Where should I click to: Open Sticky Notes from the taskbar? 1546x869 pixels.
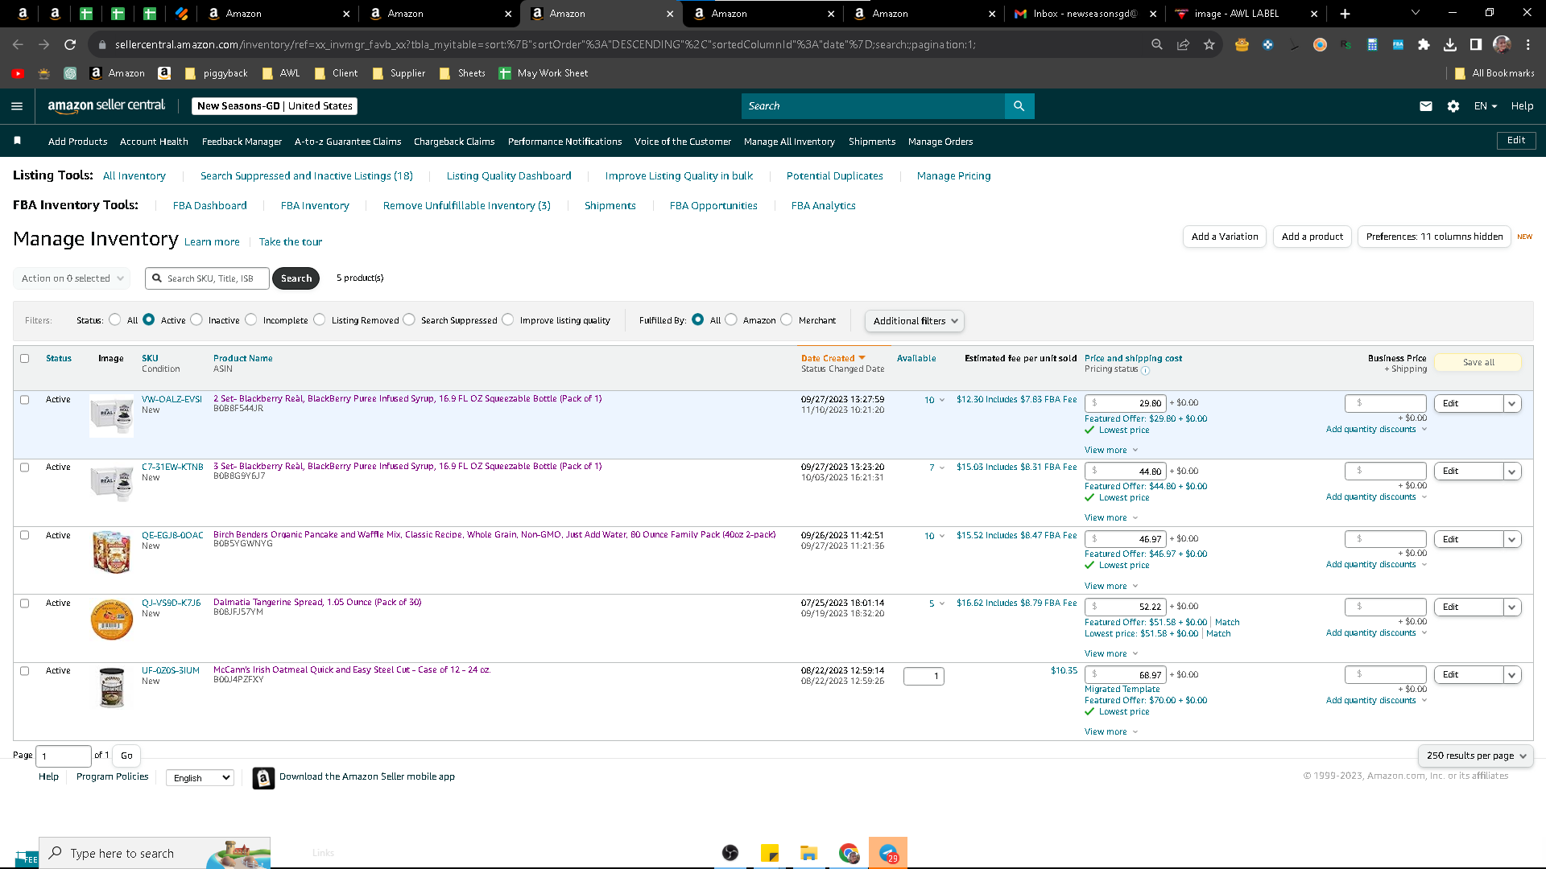click(770, 853)
